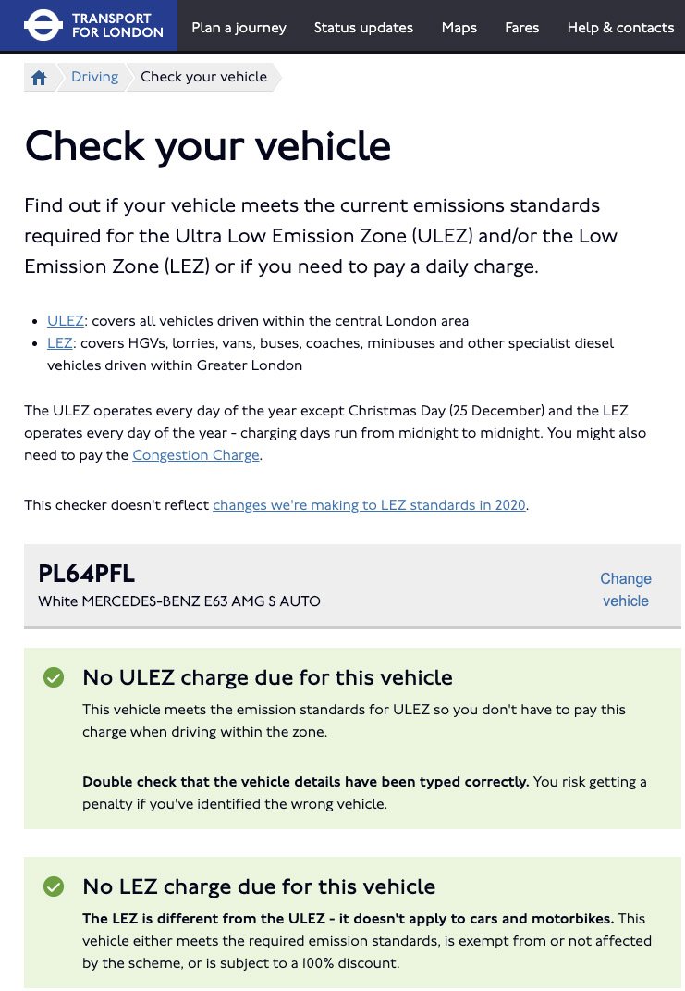This screenshot has height=991, width=685.
Task: Click the PL64PFL registration number
Action: 87,574
